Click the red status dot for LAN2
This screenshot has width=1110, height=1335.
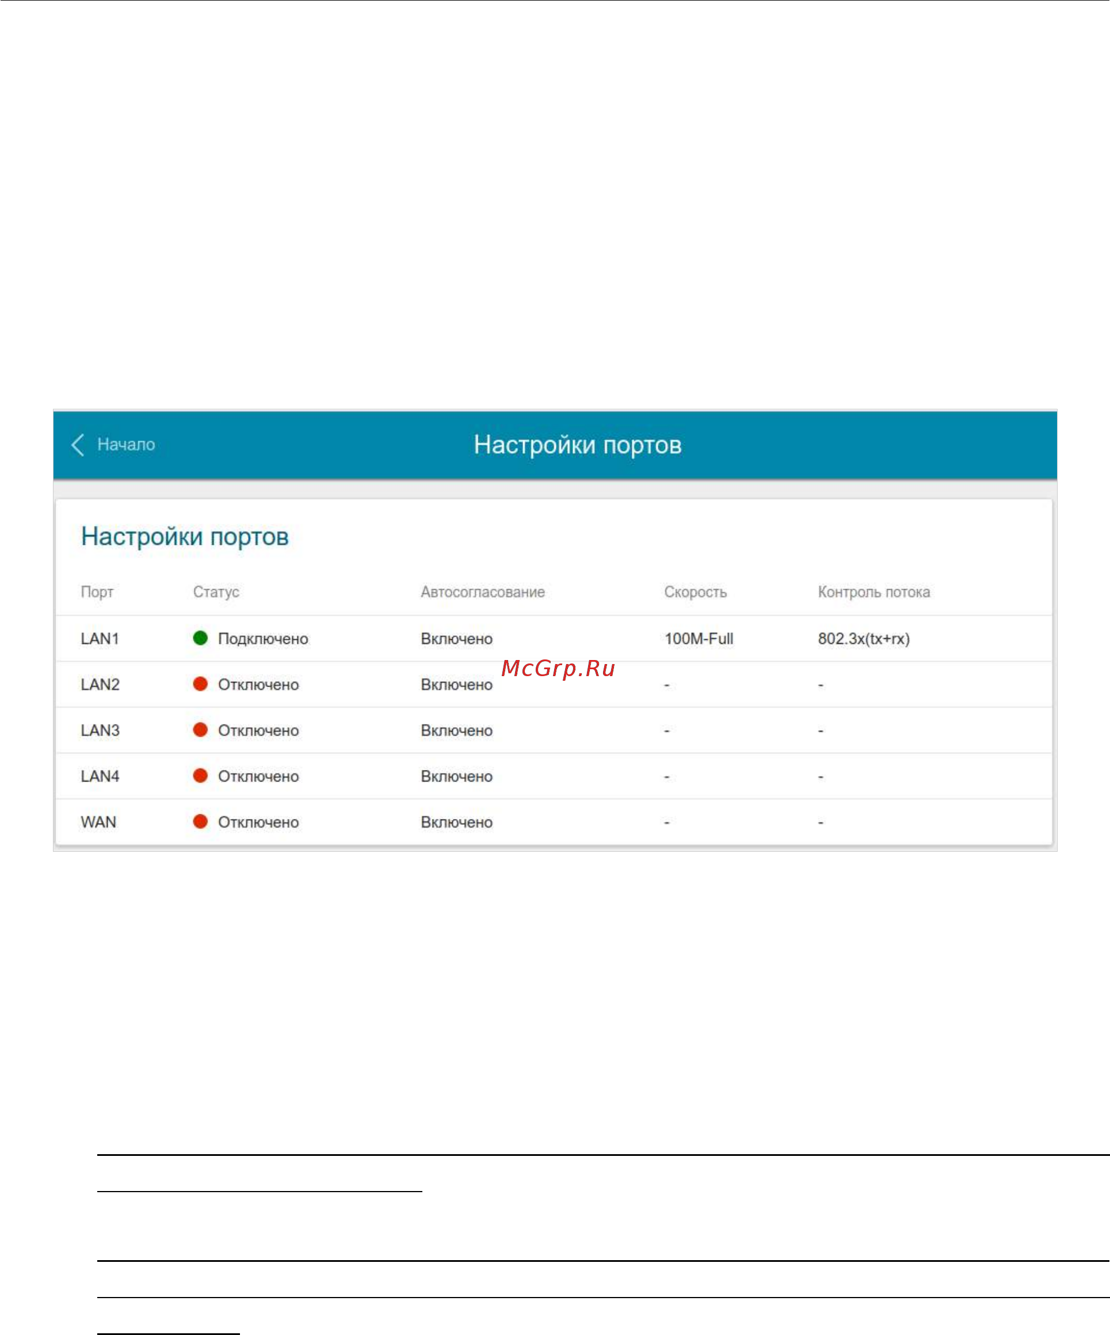200,684
